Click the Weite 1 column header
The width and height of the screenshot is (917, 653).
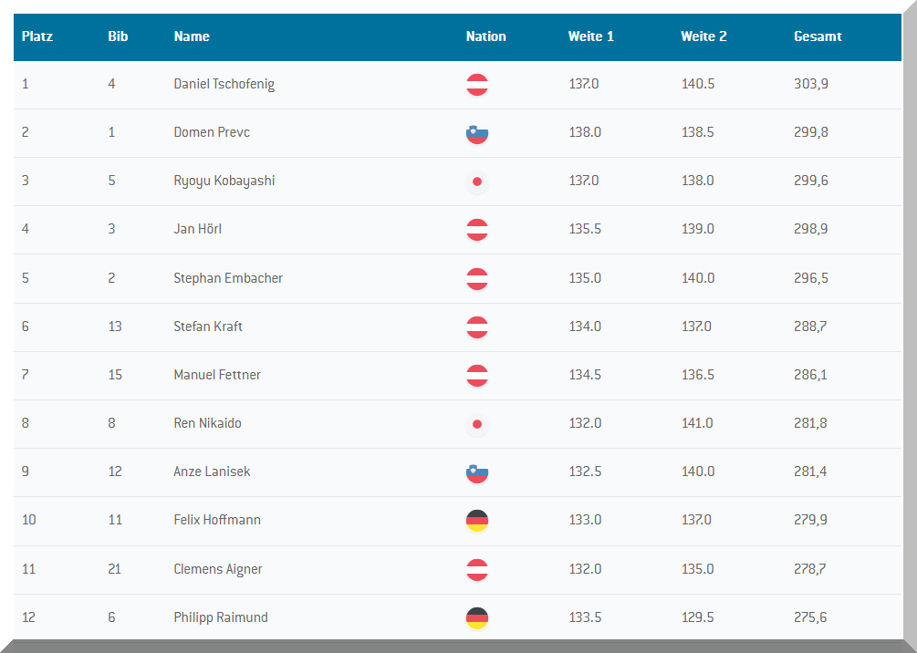(590, 36)
